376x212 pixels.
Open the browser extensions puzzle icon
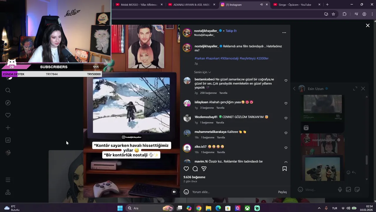click(x=345, y=14)
